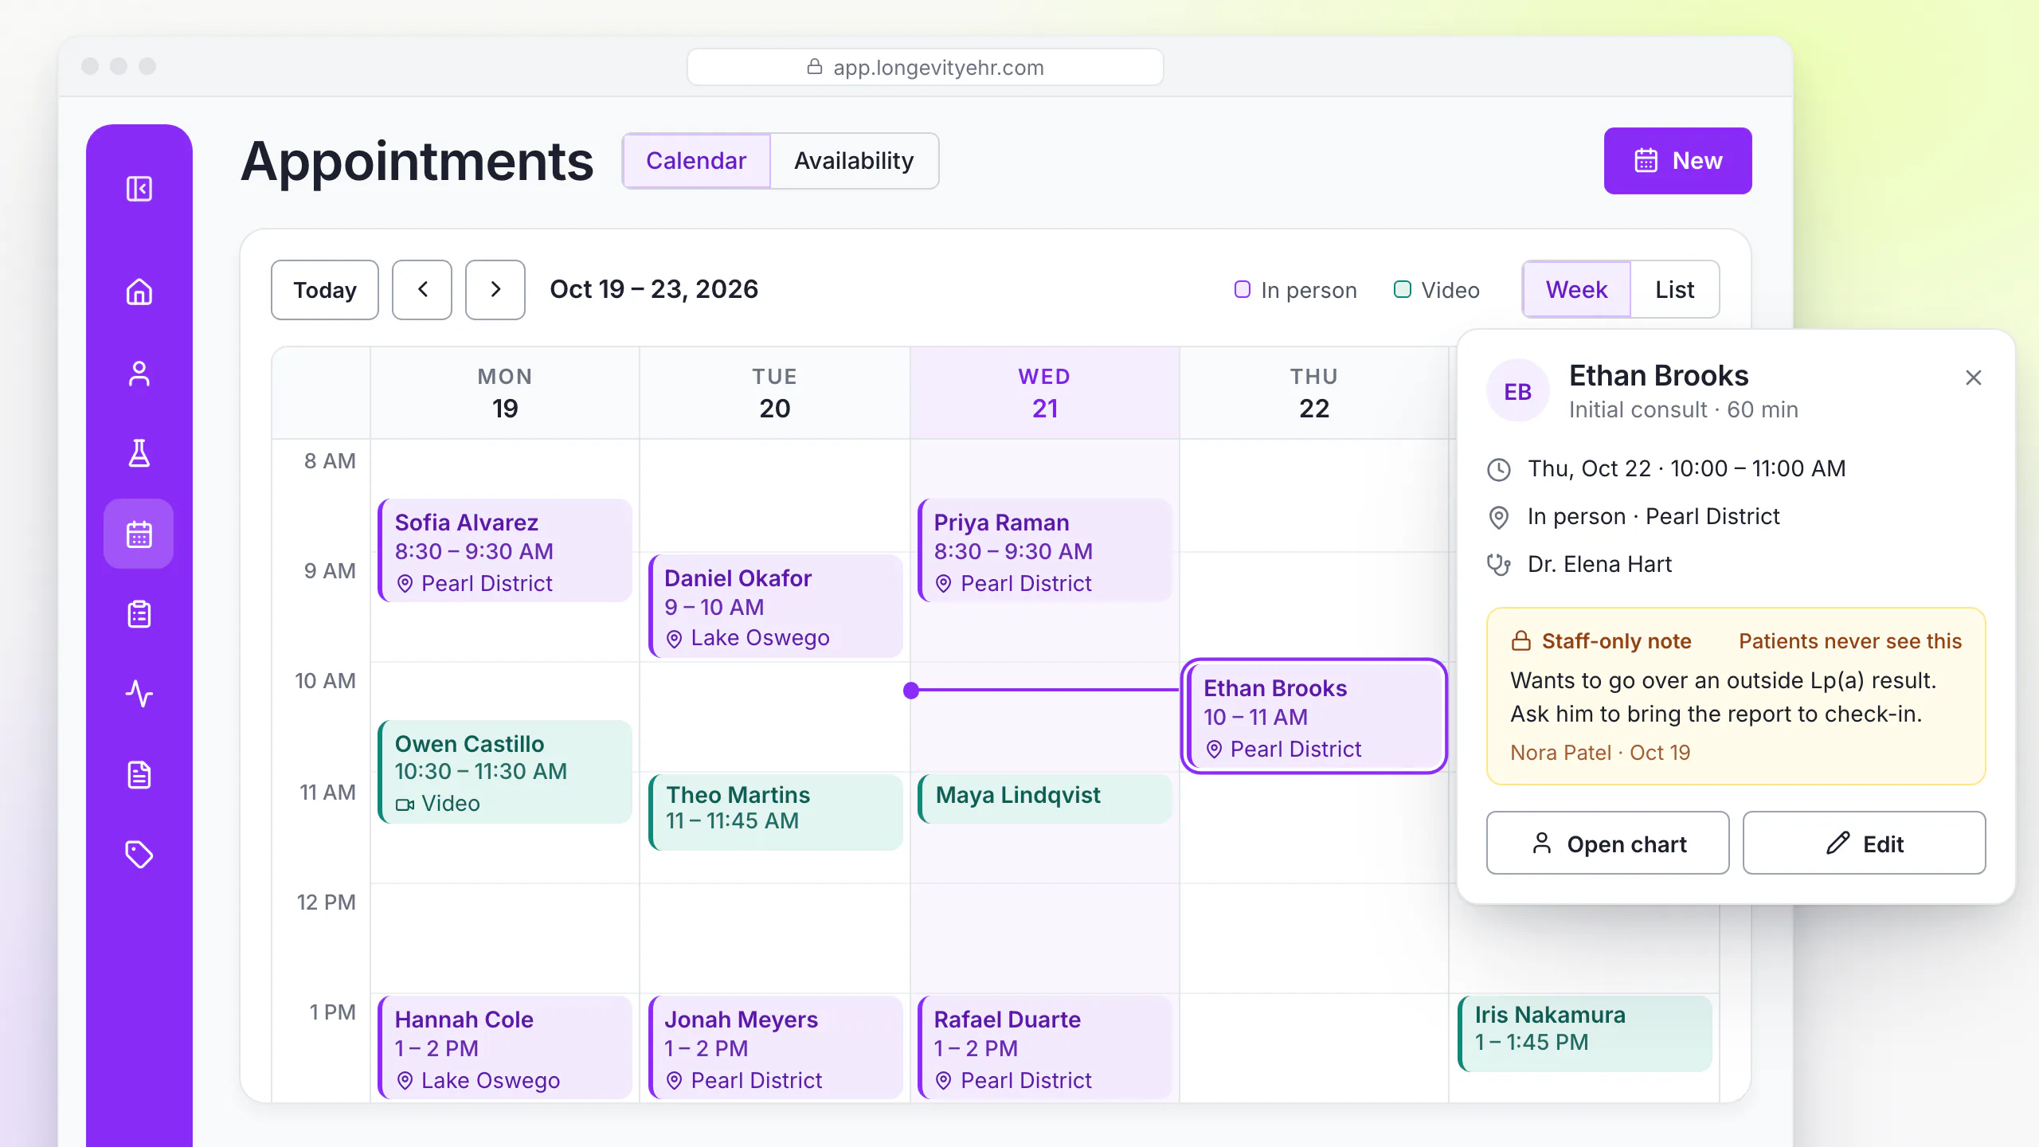Open the activity pulse icon in sidebar
This screenshot has width=2039, height=1147.
tap(139, 694)
